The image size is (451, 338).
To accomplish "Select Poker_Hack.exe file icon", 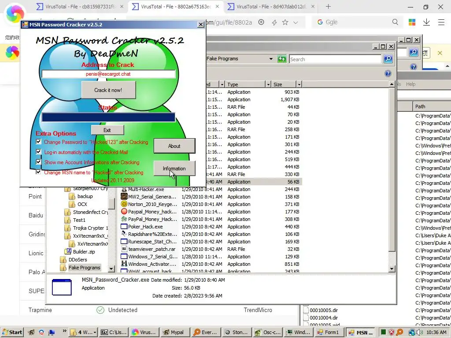I will click(124, 227).
